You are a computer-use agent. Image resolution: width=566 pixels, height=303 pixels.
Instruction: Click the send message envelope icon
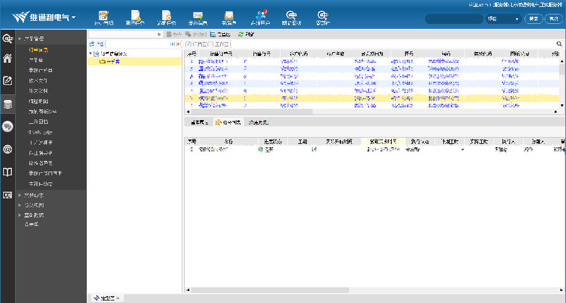pyautogui.click(x=197, y=16)
